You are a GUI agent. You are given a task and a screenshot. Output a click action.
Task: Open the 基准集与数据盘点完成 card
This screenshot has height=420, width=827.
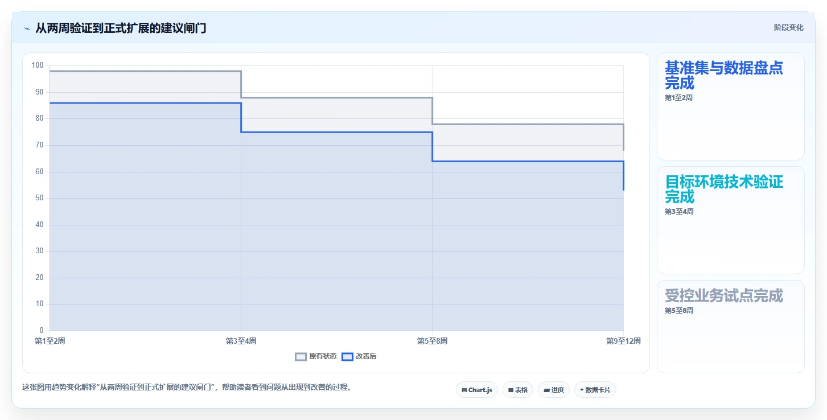(731, 106)
